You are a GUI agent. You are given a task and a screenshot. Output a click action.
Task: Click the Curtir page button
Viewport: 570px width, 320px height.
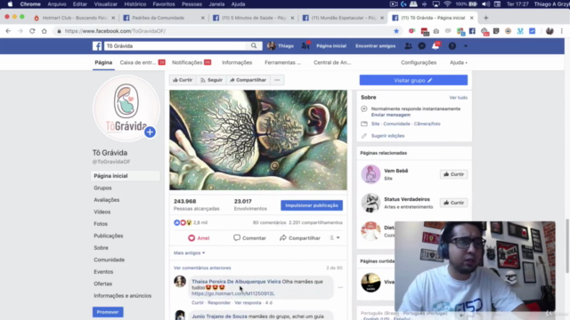coord(183,80)
